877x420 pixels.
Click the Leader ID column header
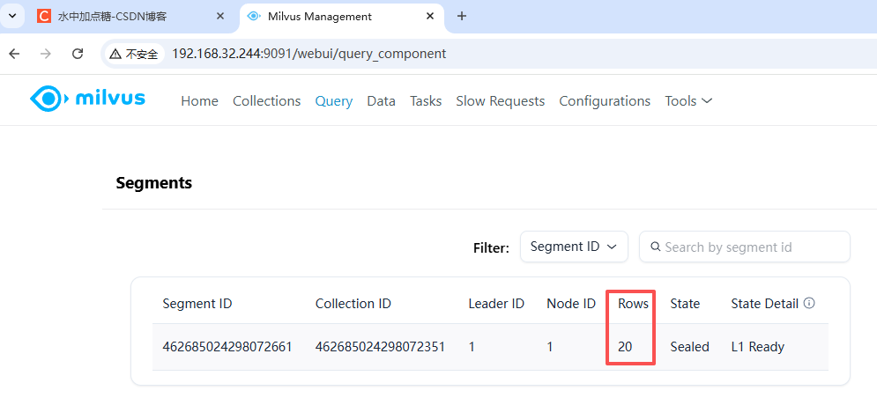[x=496, y=304]
